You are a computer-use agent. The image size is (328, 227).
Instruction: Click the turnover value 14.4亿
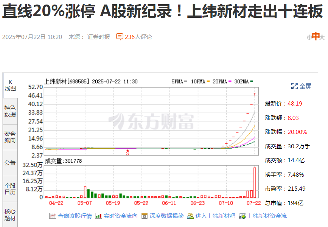[x=296, y=160]
